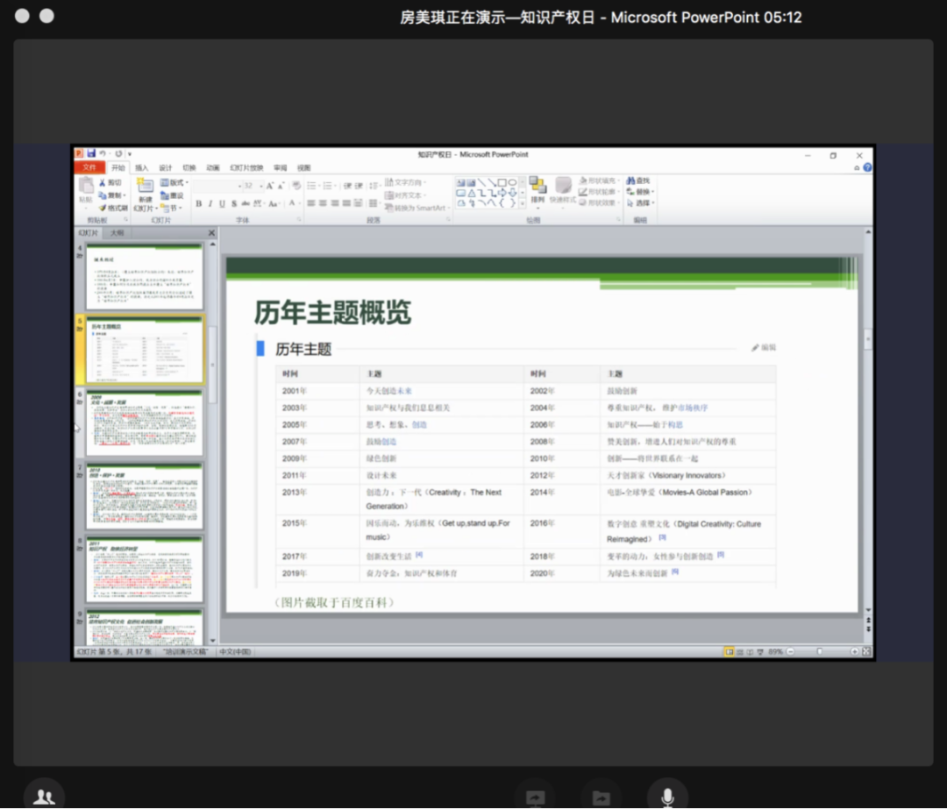Open the font size dropdown
The image size is (947, 809).
coord(260,186)
